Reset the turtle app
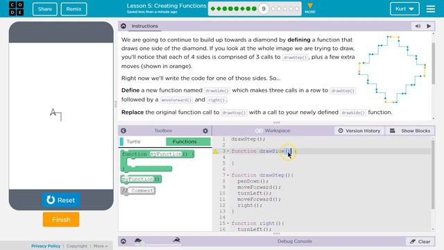Screen dimensions: 444x250 click(61, 200)
